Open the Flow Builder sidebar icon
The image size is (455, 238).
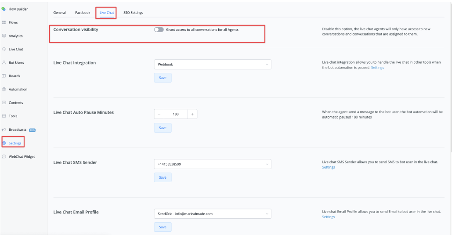[4, 9]
